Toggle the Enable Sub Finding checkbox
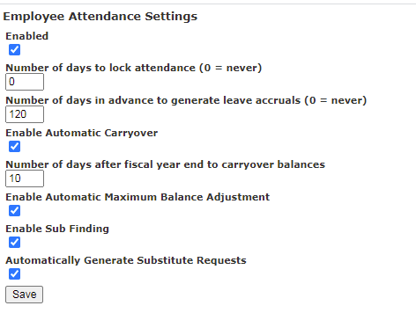The width and height of the screenshot is (416, 335). 14,243
